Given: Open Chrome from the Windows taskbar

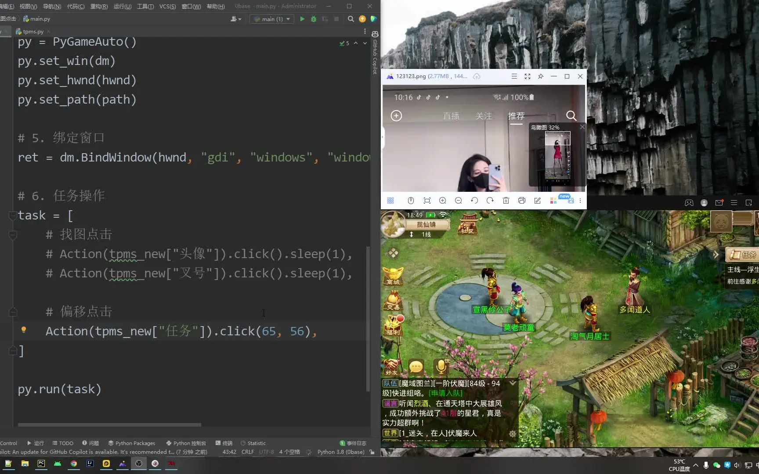Looking at the screenshot, I should (x=74, y=463).
